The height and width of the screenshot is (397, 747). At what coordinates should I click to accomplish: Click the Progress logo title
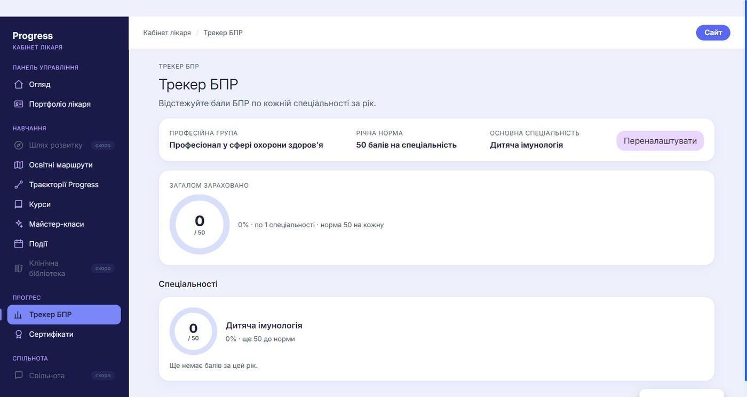click(x=33, y=36)
